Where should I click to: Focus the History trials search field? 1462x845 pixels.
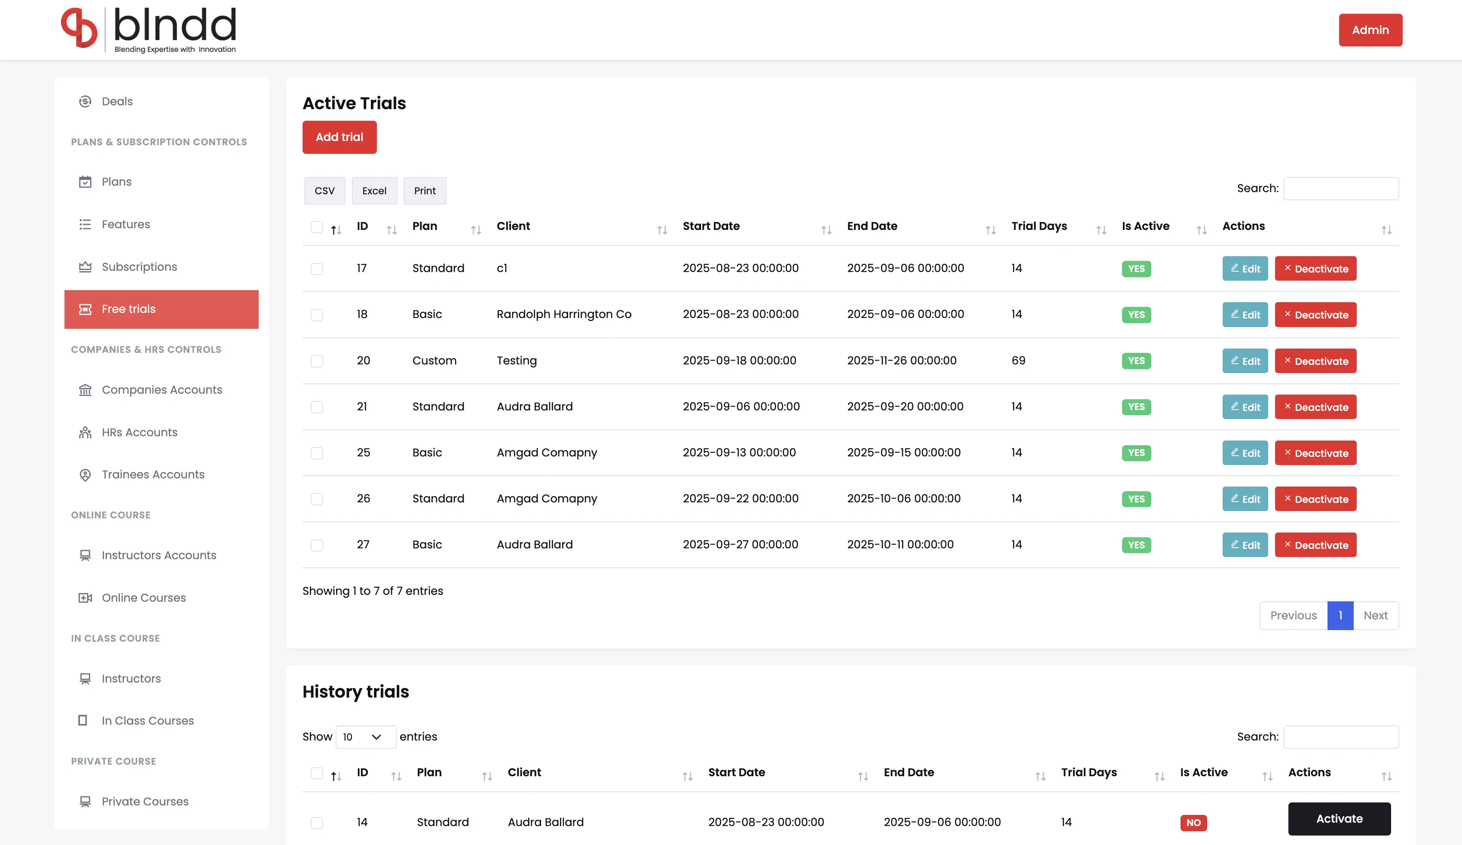(x=1341, y=737)
